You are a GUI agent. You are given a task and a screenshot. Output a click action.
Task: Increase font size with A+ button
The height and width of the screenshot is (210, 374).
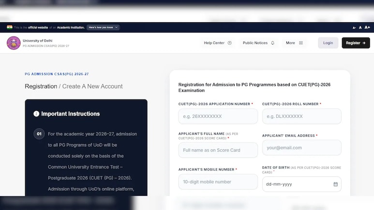click(367, 28)
